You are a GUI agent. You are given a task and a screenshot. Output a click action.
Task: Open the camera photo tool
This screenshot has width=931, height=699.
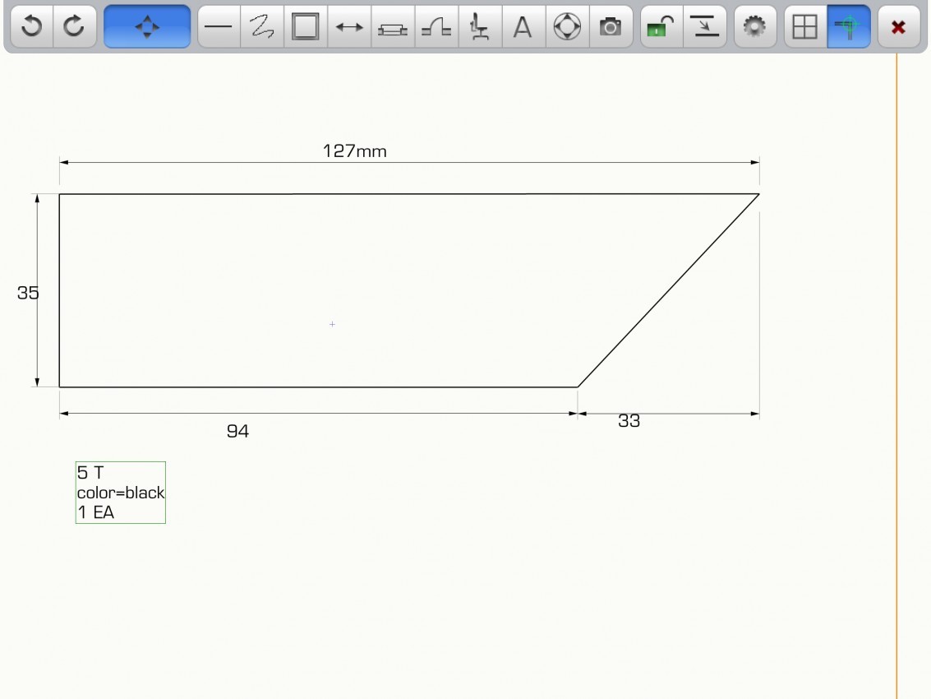tap(611, 27)
